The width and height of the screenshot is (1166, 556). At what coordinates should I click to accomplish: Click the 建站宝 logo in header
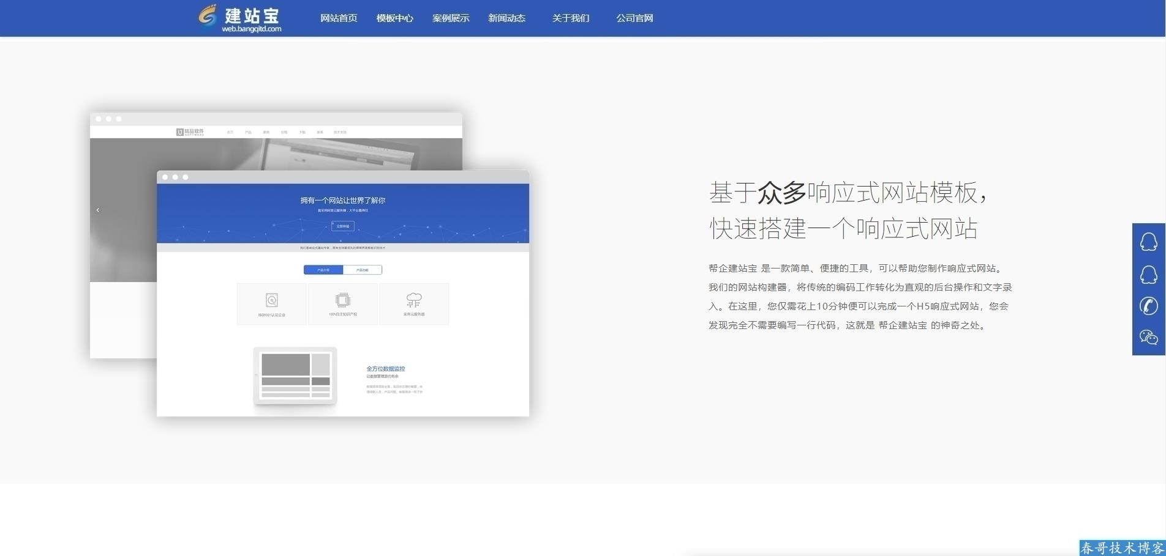[240, 18]
